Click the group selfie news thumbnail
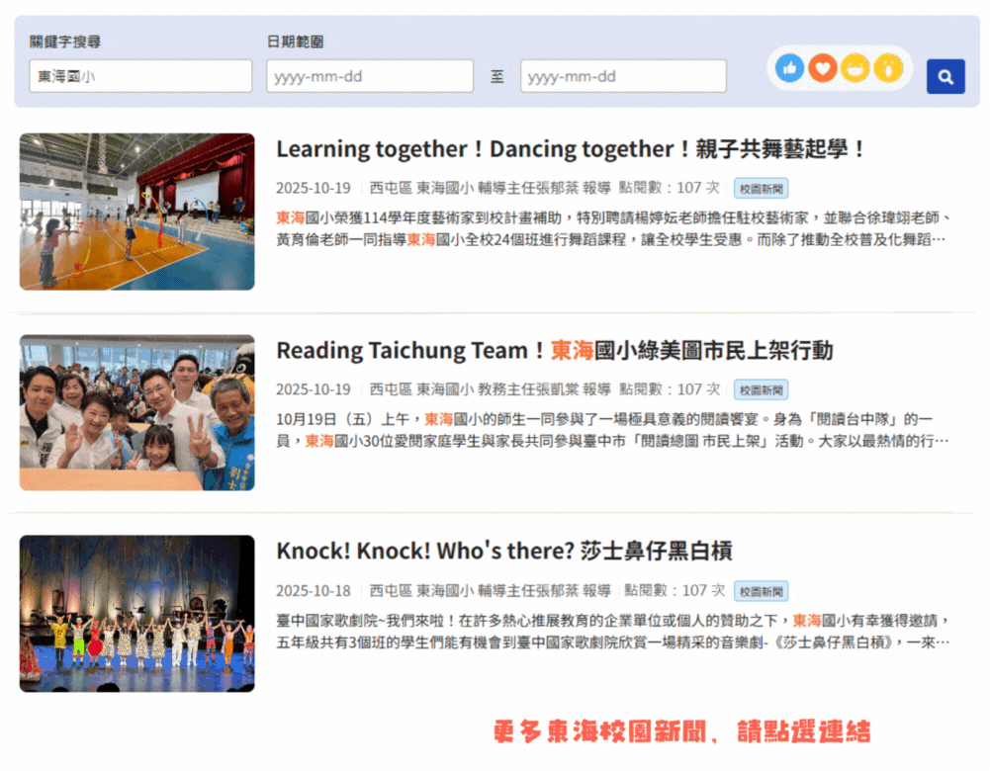The width and height of the screenshot is (990, 771). click(136, 412)
